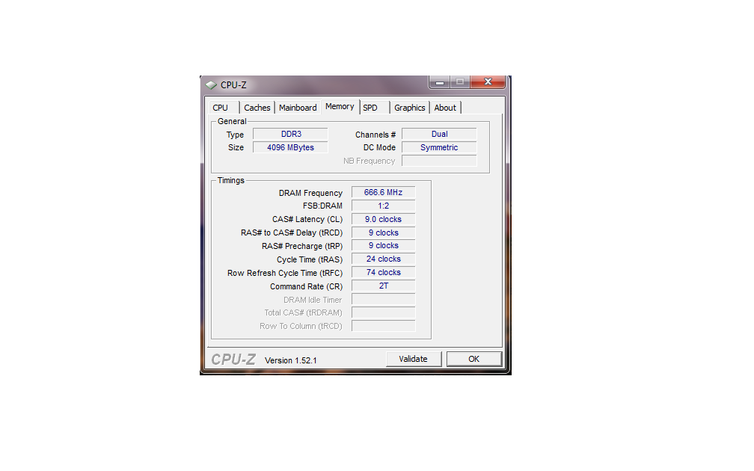
Task: Click Cycle Time value 24 clocks
Action: [383, 259]
